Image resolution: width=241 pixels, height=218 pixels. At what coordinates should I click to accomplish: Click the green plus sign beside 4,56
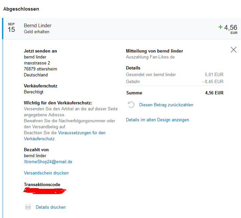point(220,27)
